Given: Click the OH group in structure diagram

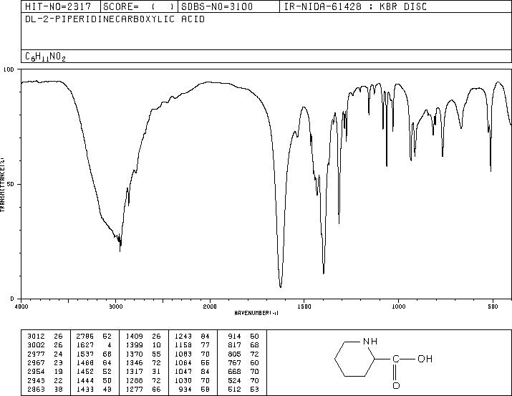Looking at the screenshot, I should [x=425, y=359].
